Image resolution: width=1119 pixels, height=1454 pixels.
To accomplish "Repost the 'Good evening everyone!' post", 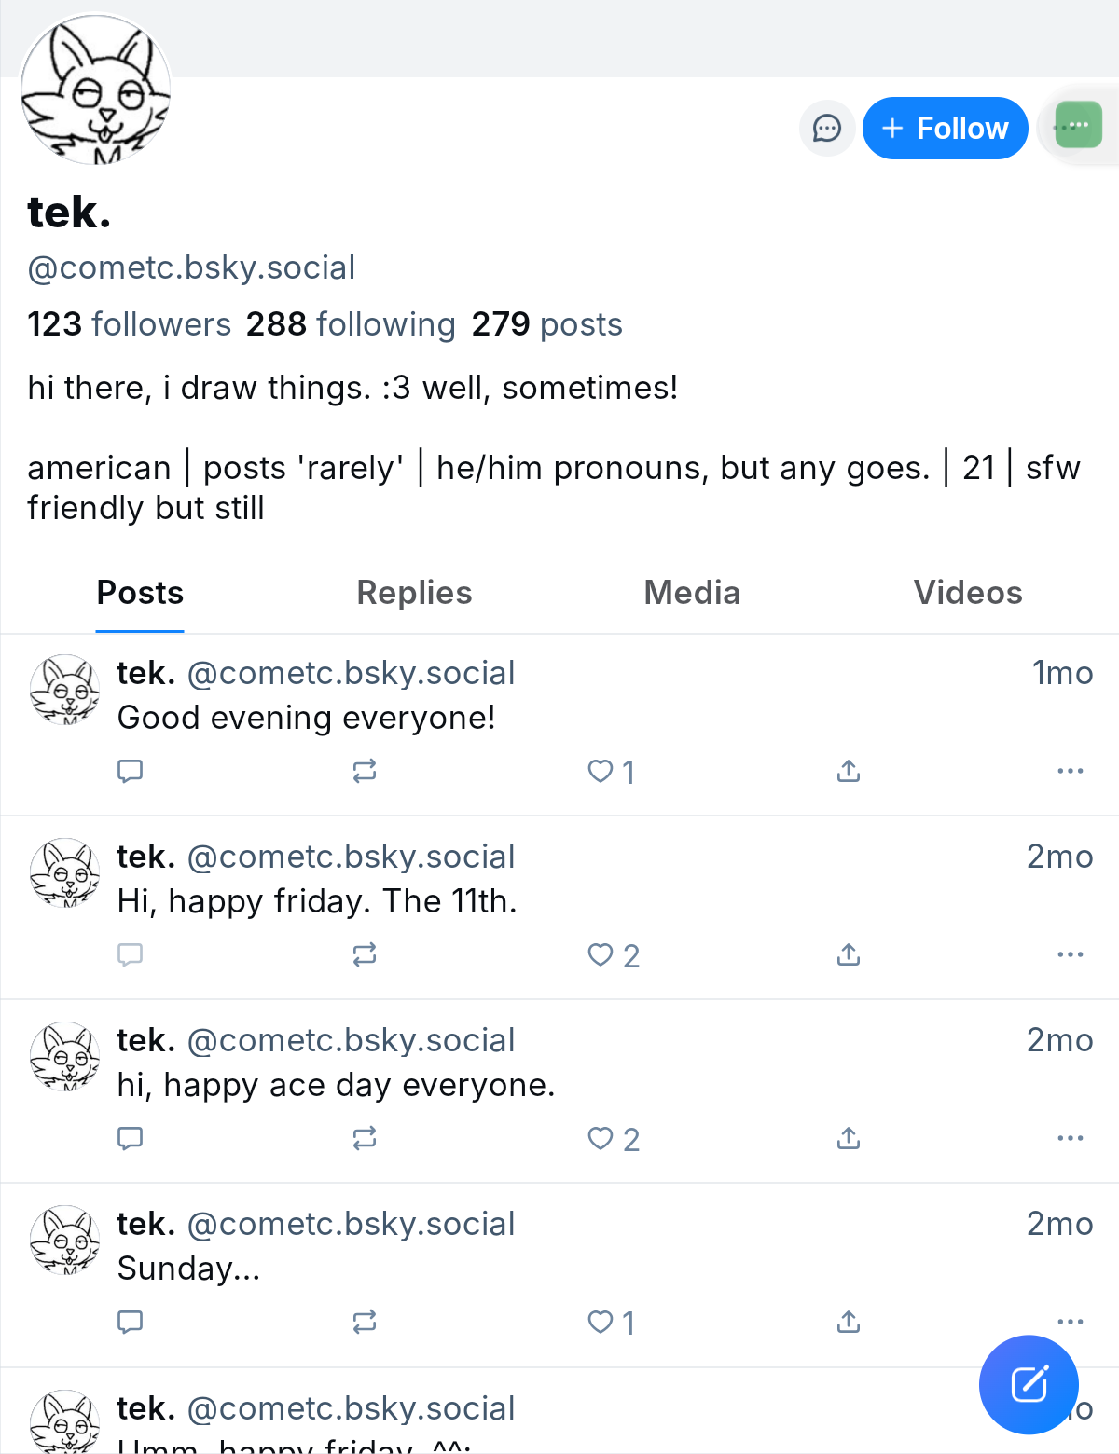I will point(365,771).
